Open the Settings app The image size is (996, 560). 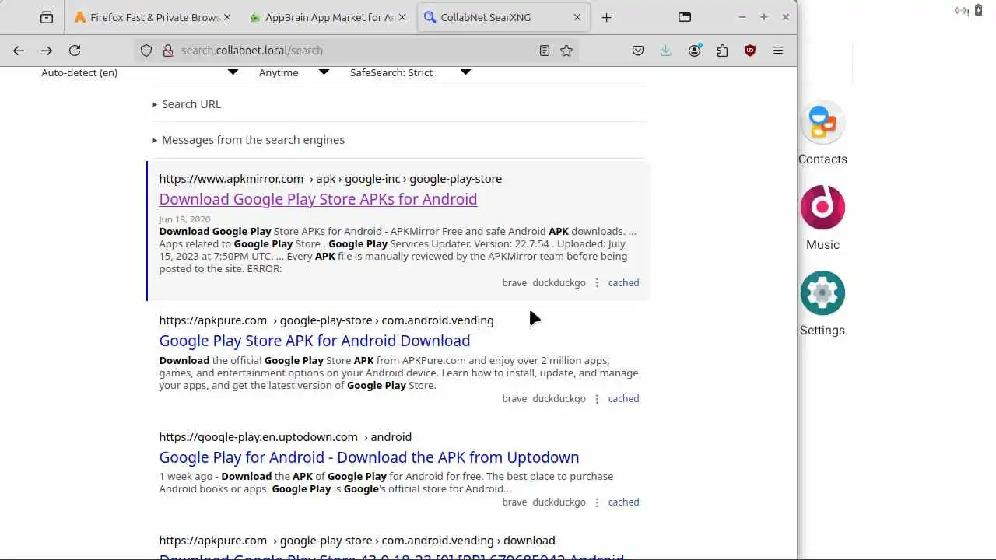[822, 304]
